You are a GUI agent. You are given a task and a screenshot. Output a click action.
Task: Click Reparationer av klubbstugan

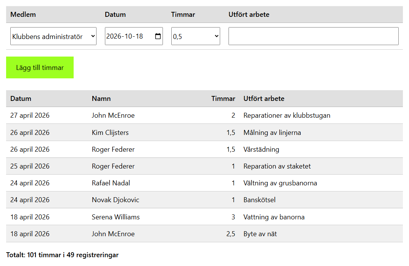[287, 115]
